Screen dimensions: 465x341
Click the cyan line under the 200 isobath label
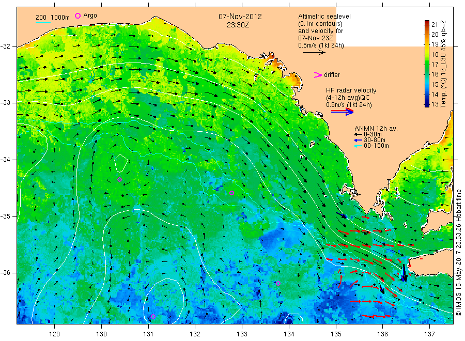pyautogui.click(x=43, y=22)
